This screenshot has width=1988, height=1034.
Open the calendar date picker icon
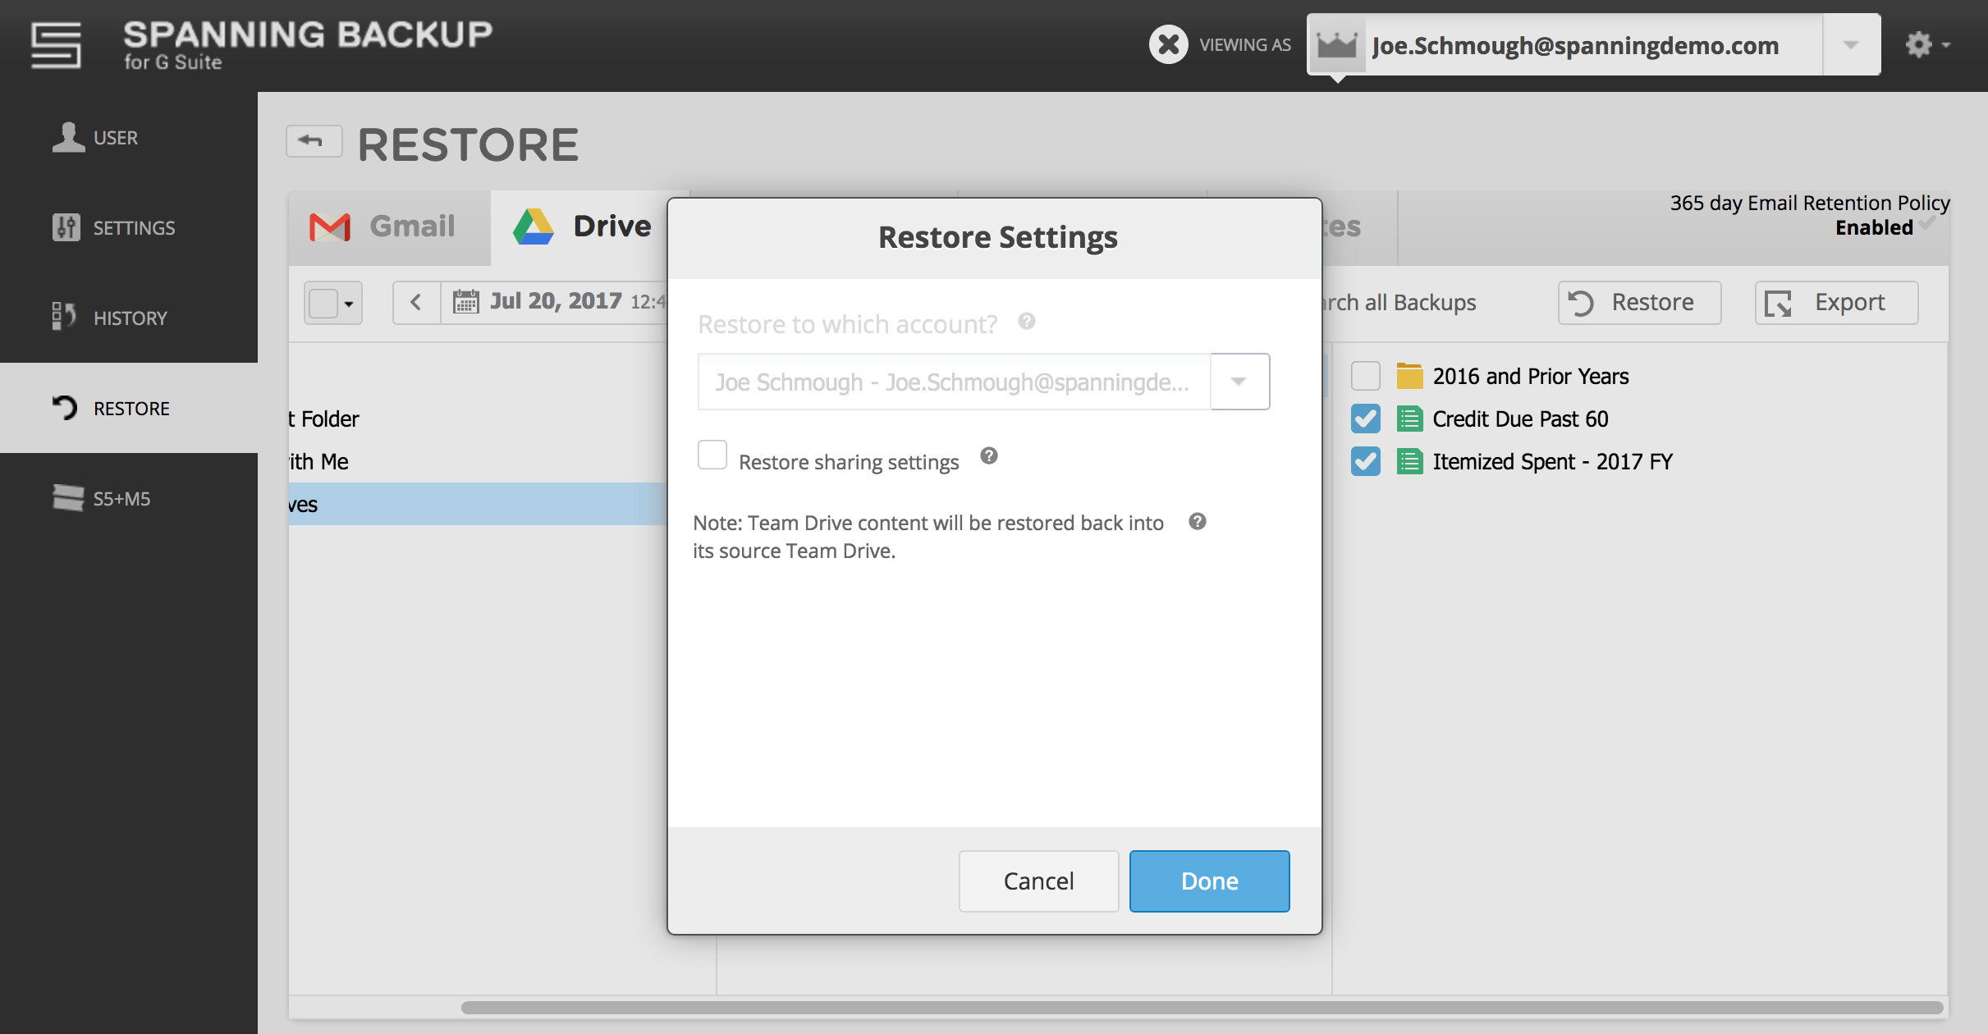(x=465, y=302)
